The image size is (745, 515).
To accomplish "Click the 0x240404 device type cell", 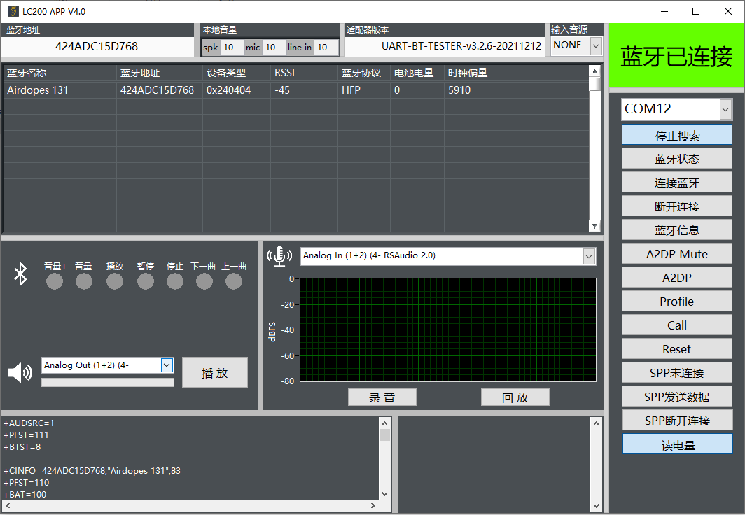I will tap(237, 90).
